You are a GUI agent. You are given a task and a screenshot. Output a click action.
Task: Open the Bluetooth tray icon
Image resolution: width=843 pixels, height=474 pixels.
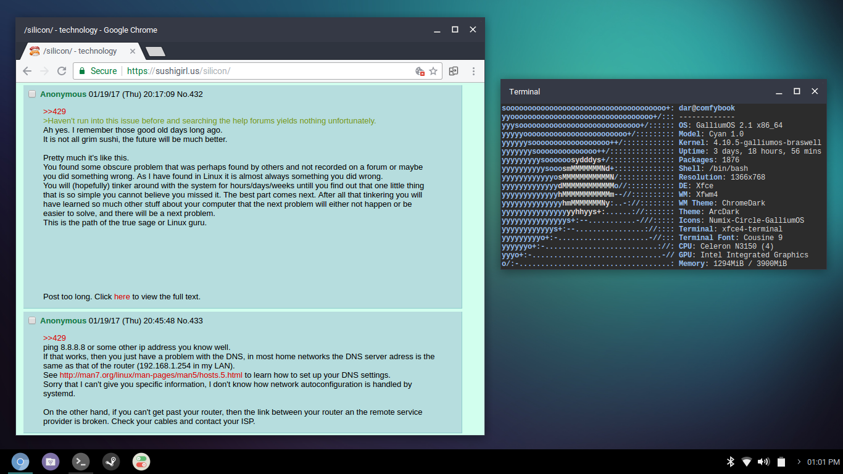(730, 462)
